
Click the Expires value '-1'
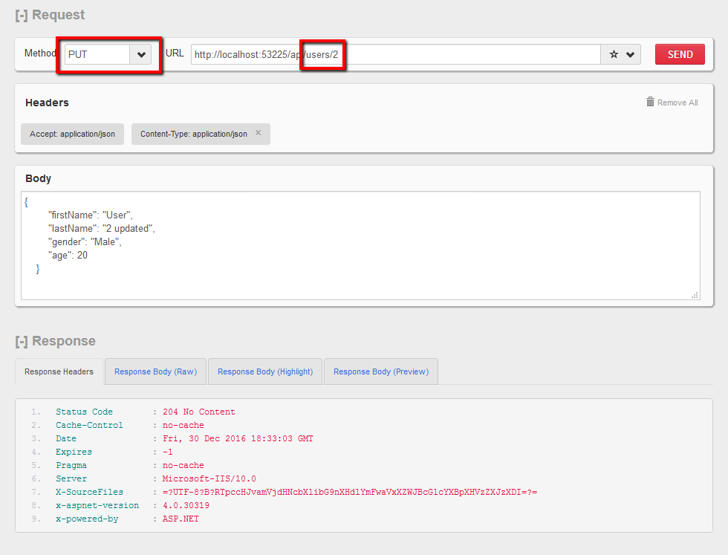click(168, 452)
